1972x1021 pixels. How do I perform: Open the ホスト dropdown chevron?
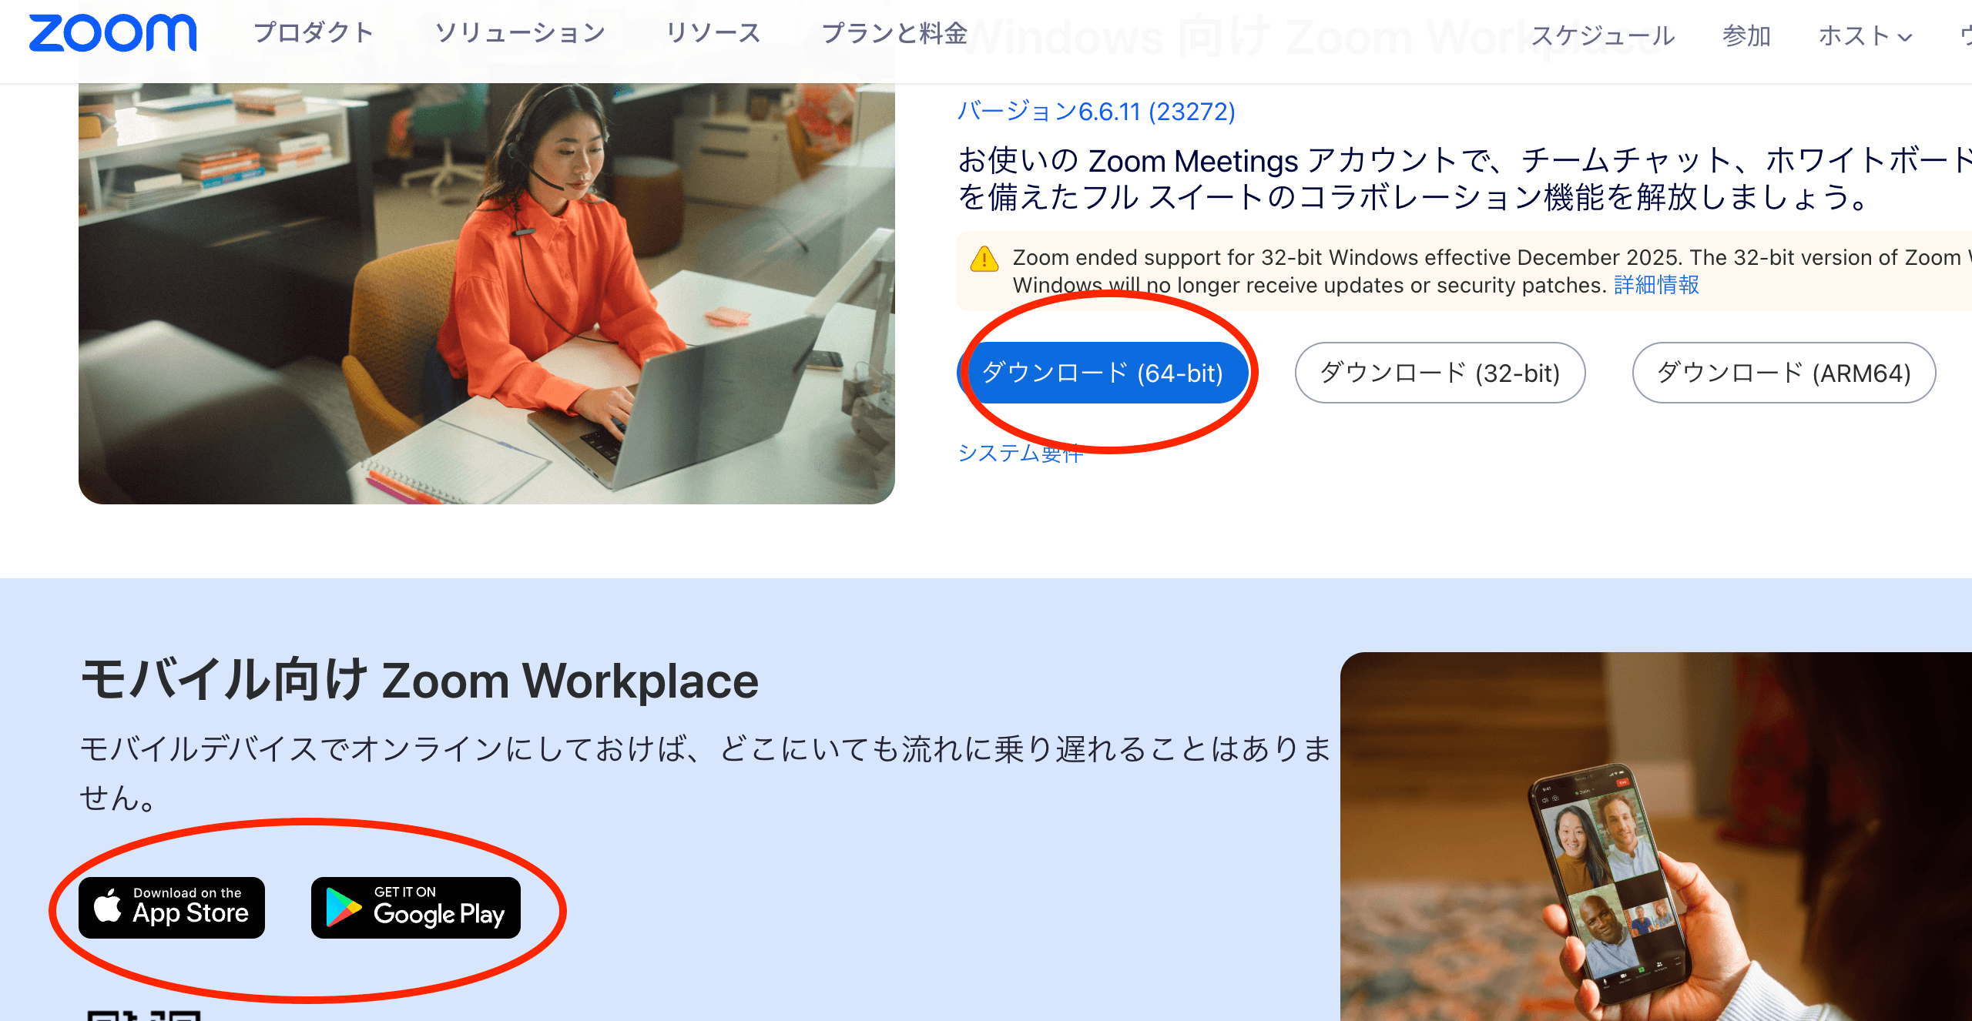pyautogui.click(x=1905, y=37)
